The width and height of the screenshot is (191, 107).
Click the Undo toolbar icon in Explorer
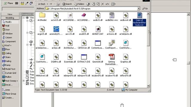[107, 4]
